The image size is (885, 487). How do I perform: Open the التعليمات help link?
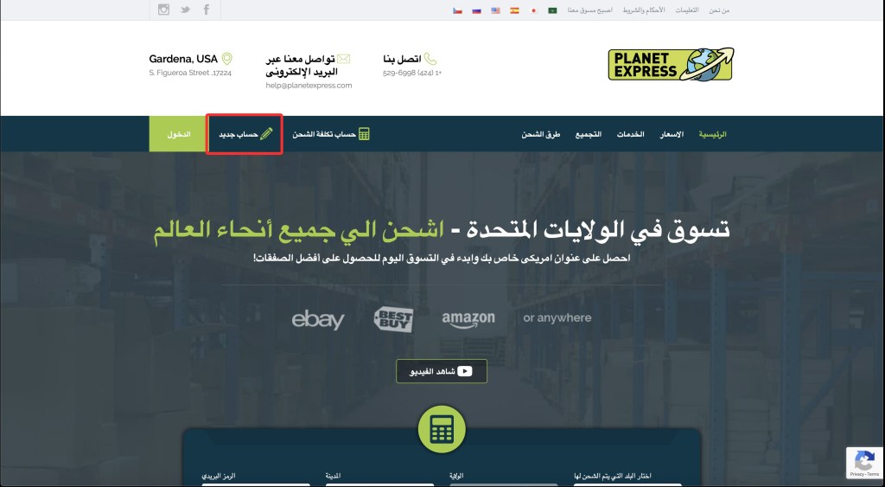(x=687, y=10)
